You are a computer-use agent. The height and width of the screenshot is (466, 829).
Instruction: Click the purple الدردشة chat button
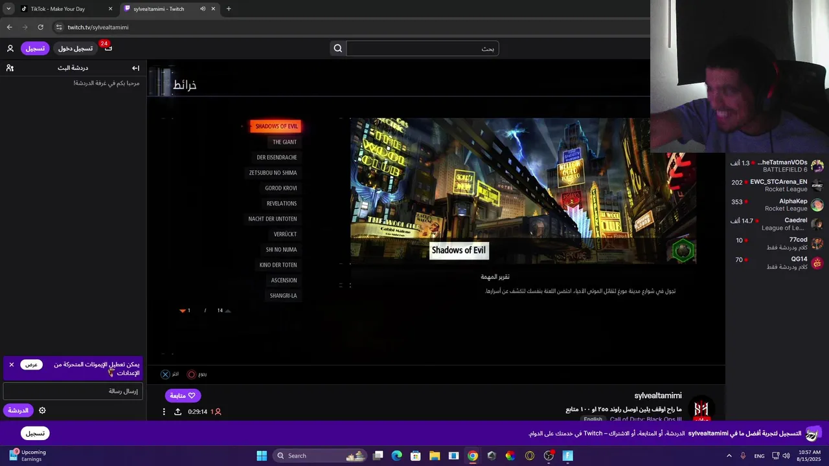tap(17, 410)
